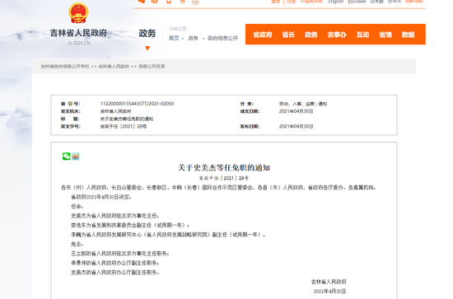Click the 吉林省人民政府 site title
The image size is (453, 299).
click(x=78, y=33)
